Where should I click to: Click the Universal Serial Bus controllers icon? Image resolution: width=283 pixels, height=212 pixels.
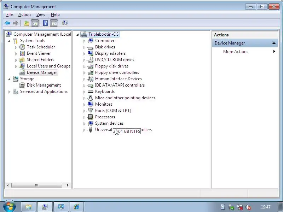(91, 130)
